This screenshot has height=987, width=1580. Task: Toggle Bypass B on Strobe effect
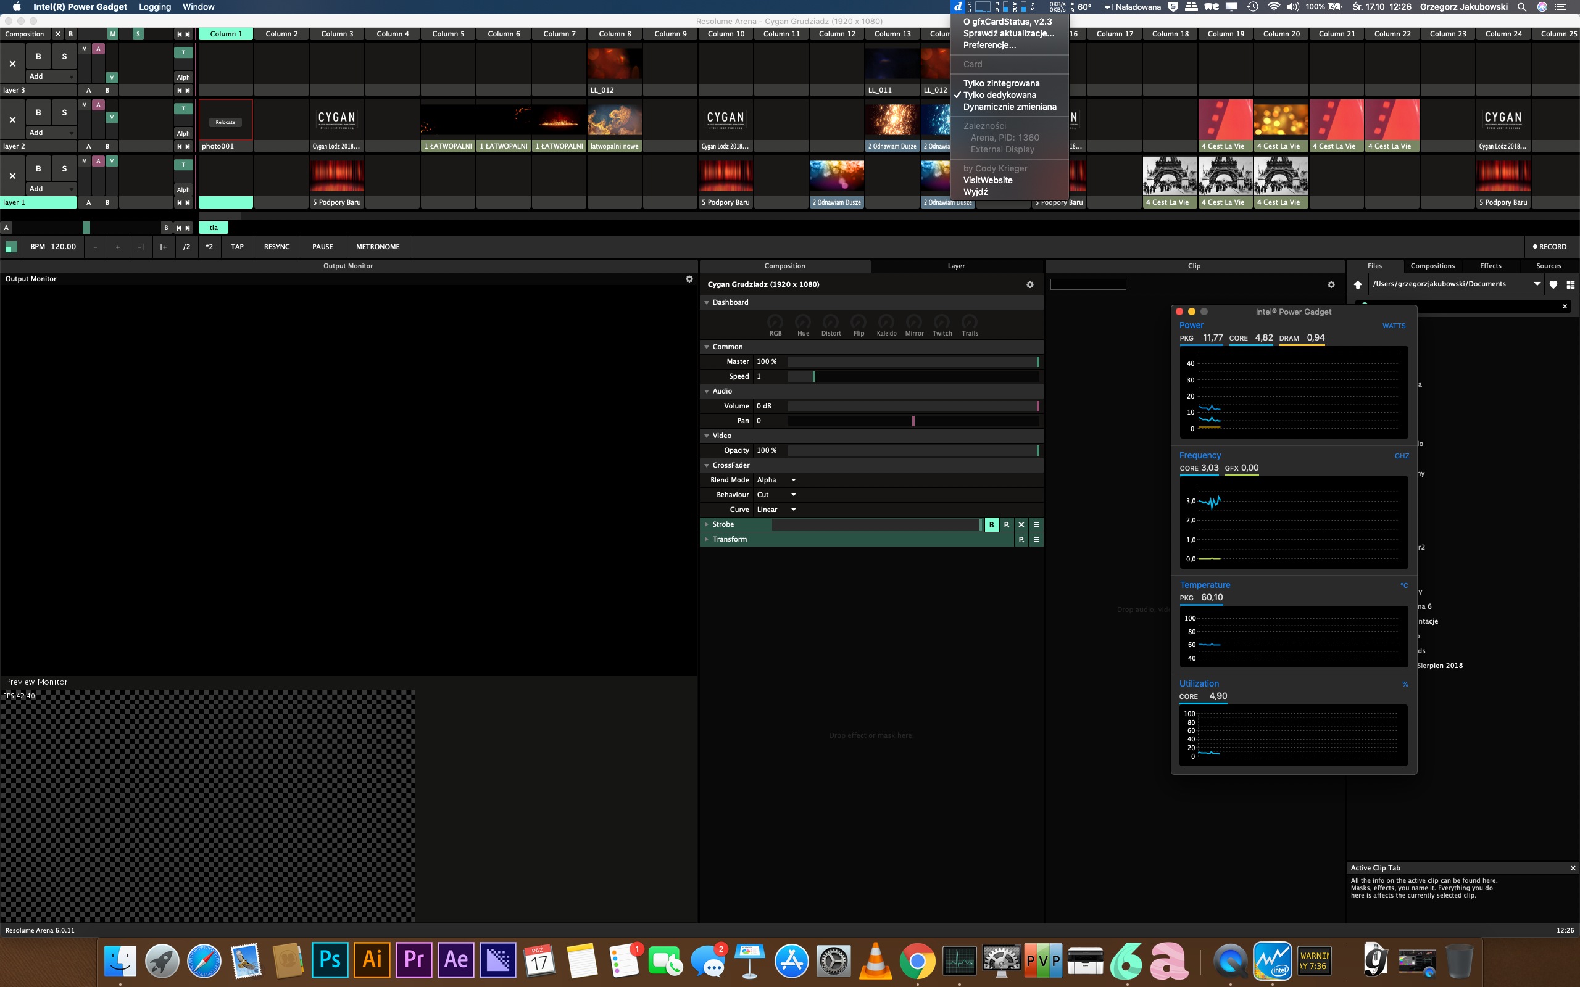click(x=991, y=524)
